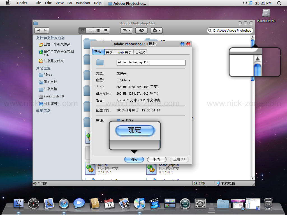Click the address search field
Image resolution: width=287 pixels, height=215 pixels.
pos(230,31)
